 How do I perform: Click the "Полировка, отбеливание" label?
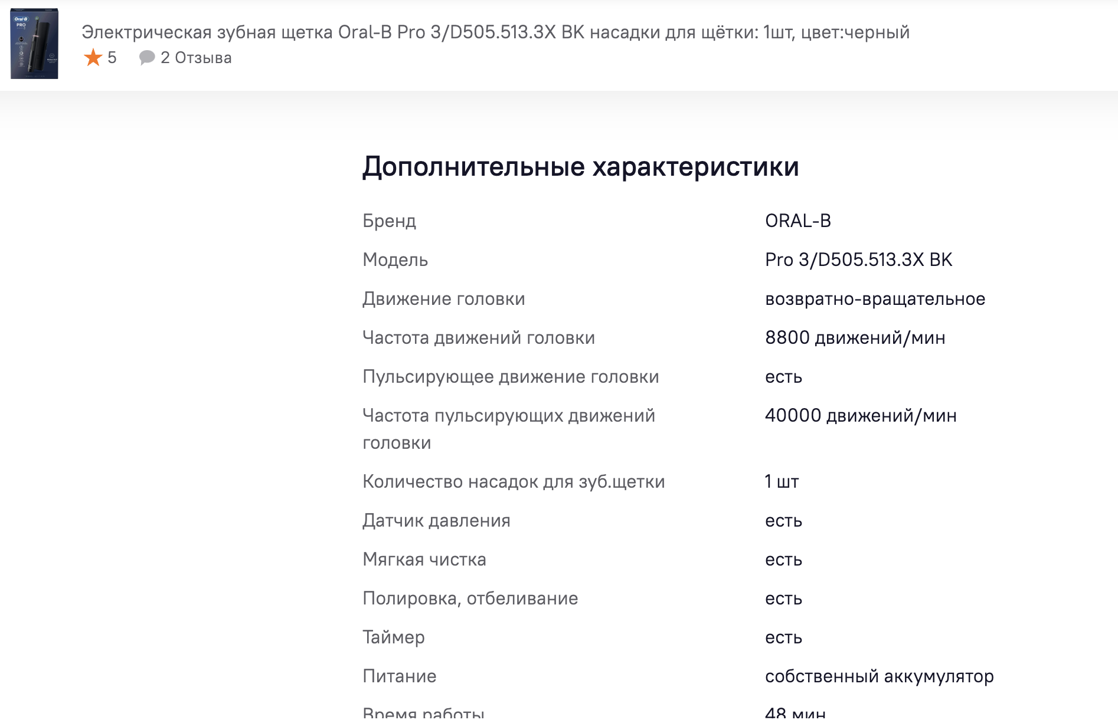point(470,599)
